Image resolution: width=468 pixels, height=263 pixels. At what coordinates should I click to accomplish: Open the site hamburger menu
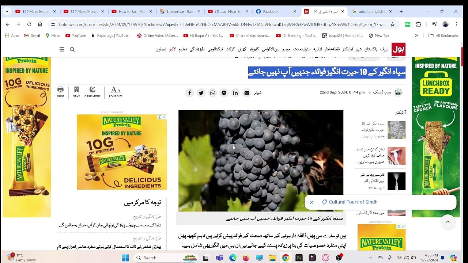click(x=62, y=49)
